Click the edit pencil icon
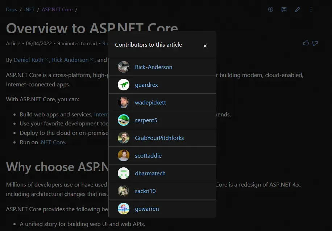The width and height of the screenshot is (332, 231). 298,9
